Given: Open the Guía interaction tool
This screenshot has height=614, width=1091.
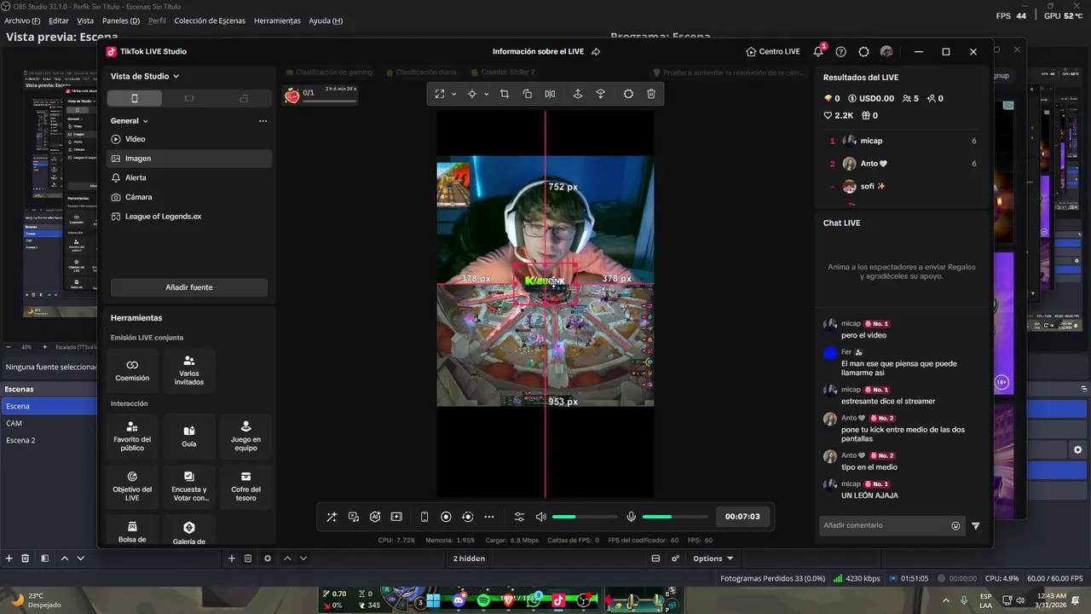Looking at the screenshot, I should click(189, 437).
